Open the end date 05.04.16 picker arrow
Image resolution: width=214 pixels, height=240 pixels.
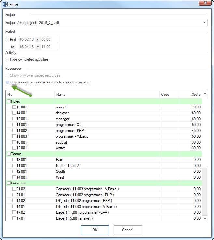click(x=38, y=47)
